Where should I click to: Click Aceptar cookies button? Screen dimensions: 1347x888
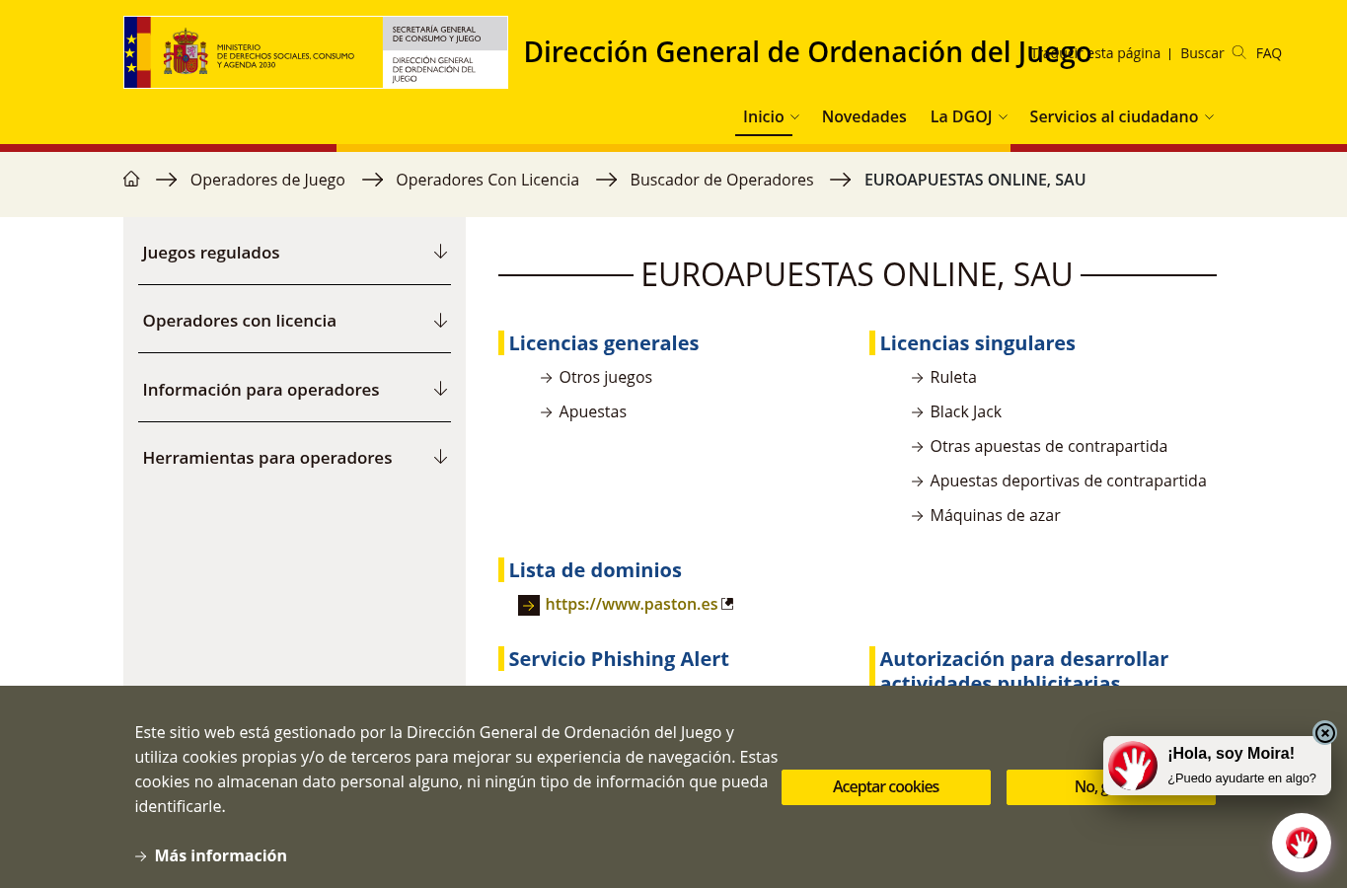[x=885, y=787]
